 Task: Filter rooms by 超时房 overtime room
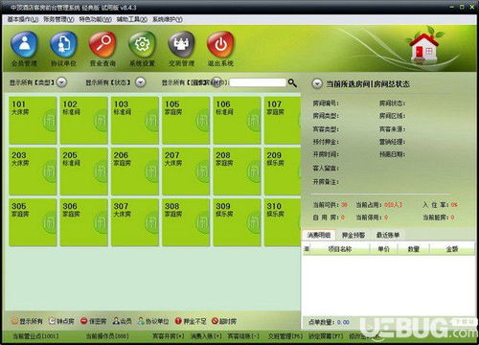tap(224, 321)
